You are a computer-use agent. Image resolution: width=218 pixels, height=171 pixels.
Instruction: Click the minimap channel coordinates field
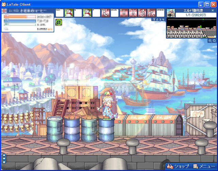[196, 15]
